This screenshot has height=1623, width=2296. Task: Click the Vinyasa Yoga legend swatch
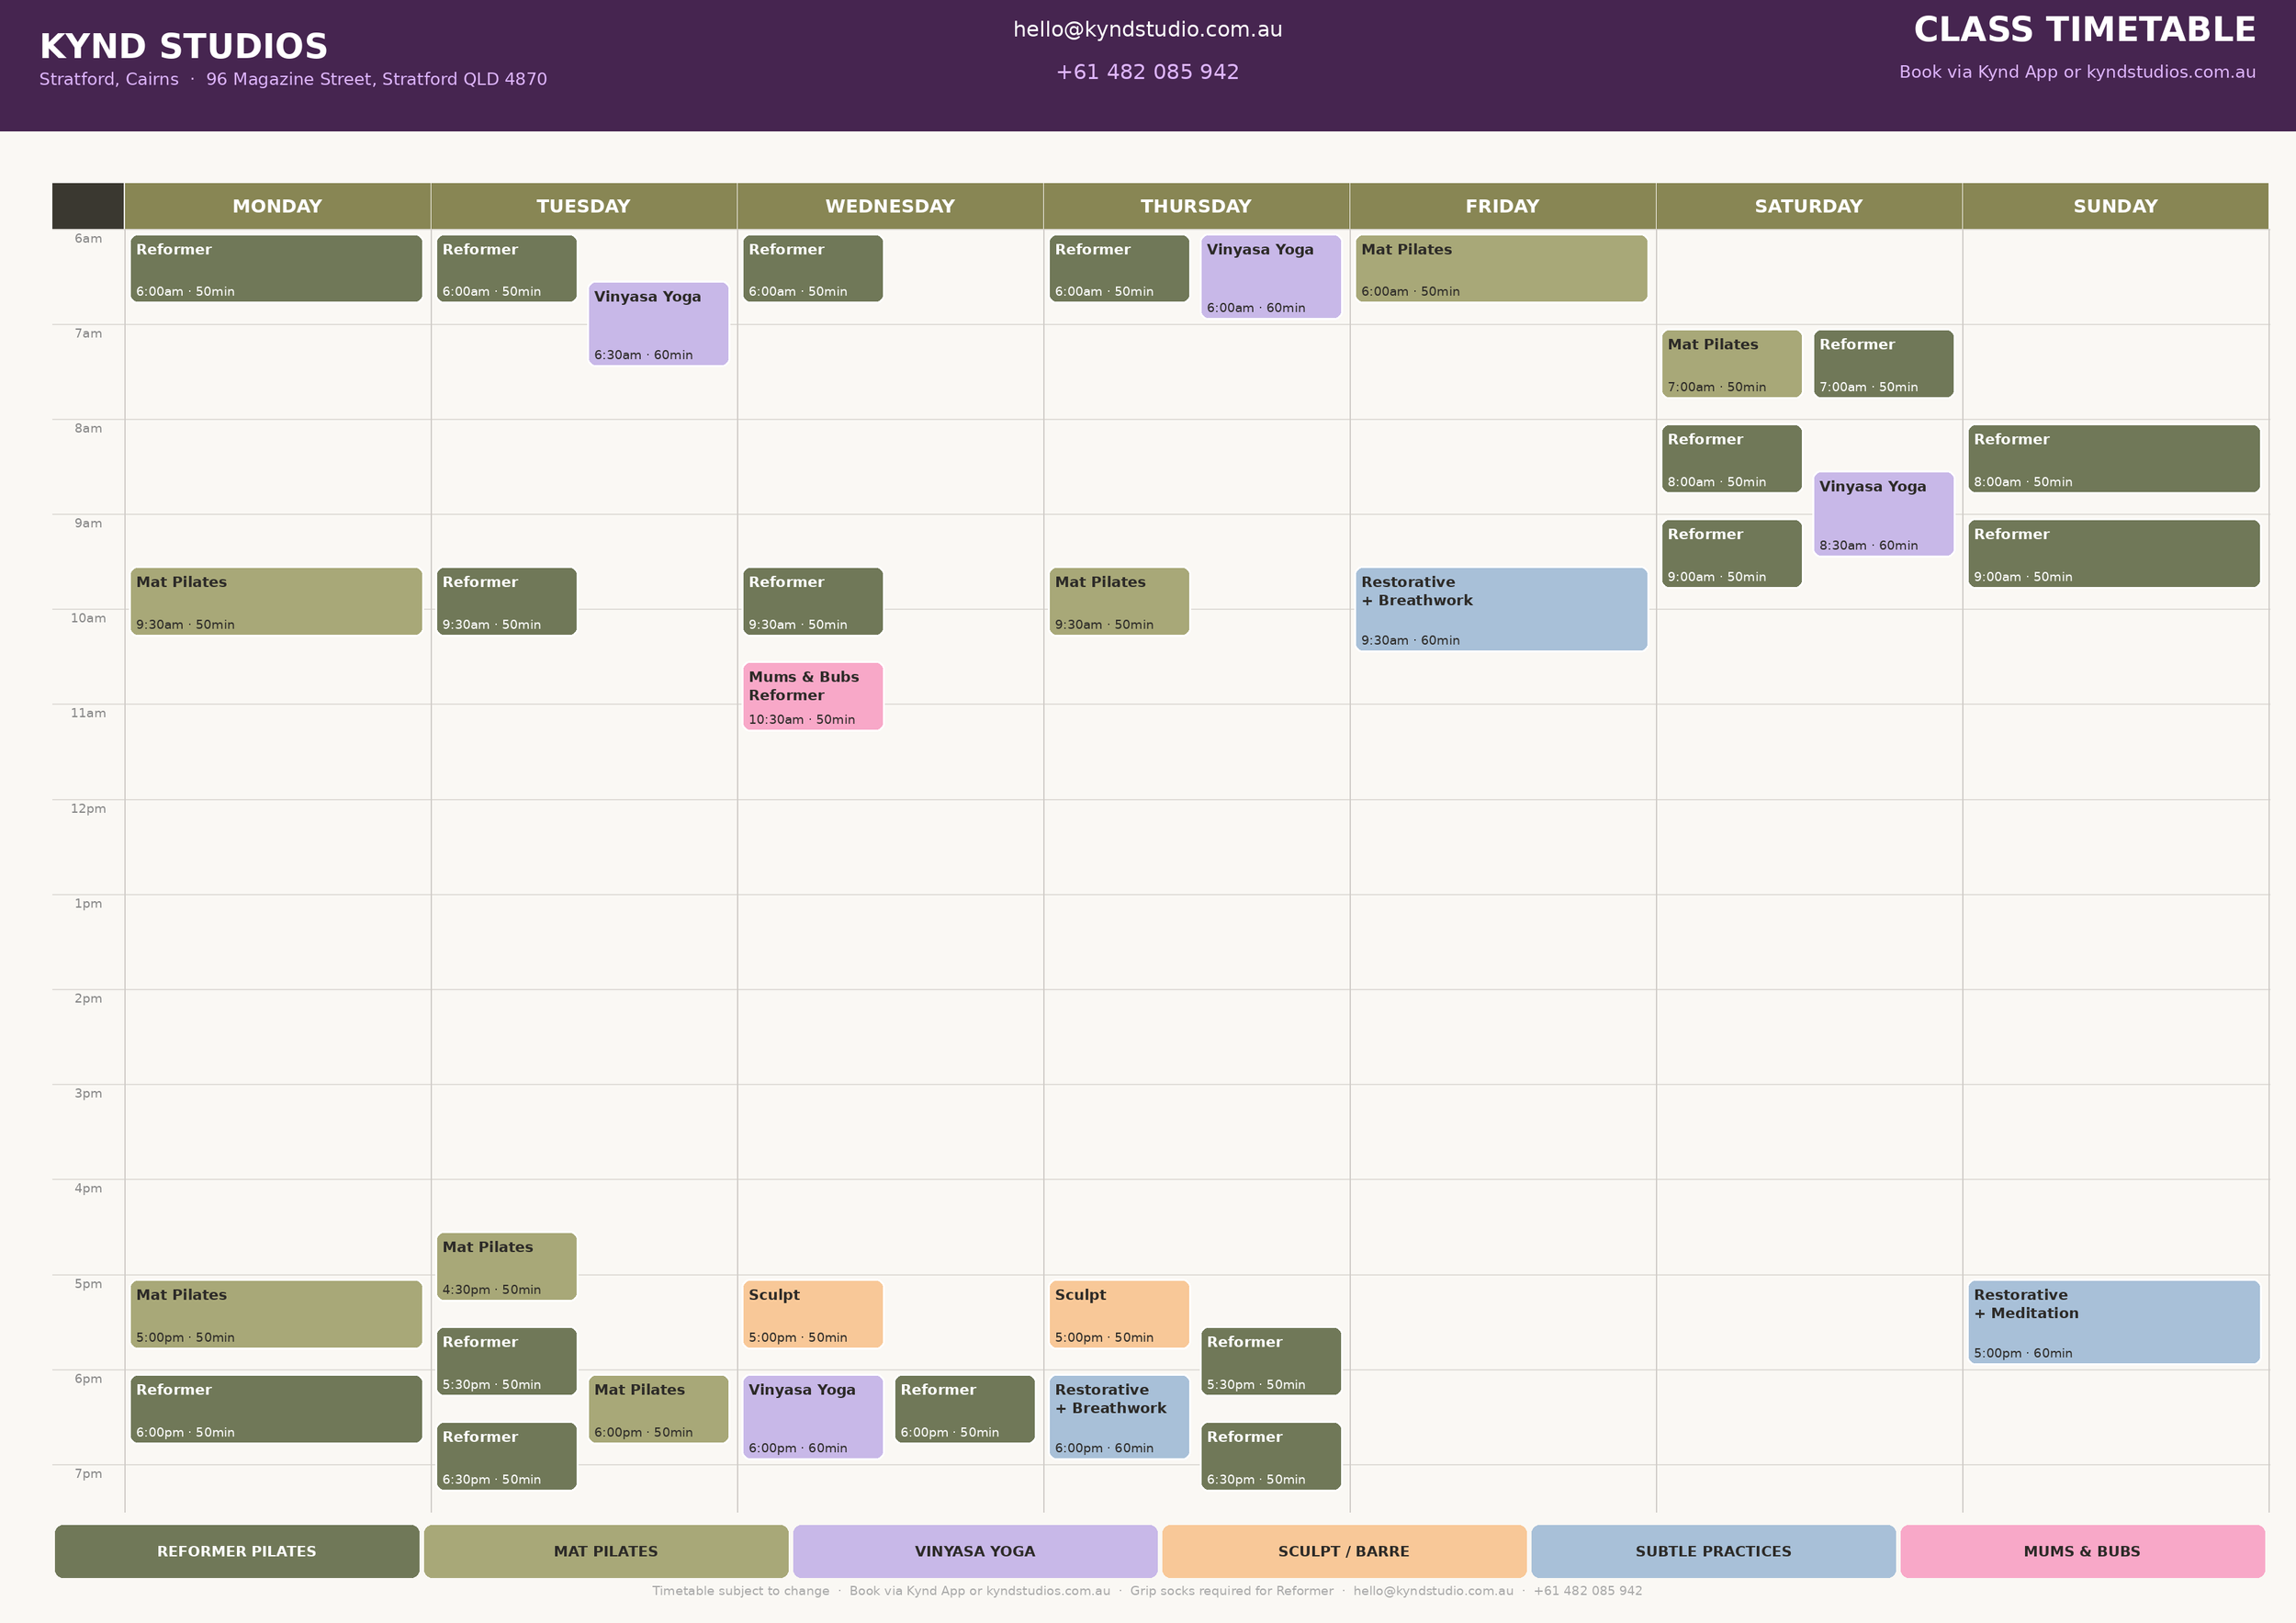[975, 1551]
